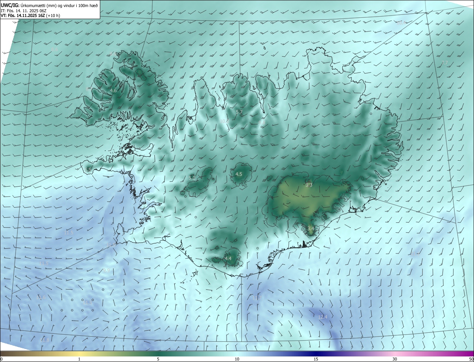Click the '1' tick on the color scale
Screen dimensions: 474x362
(79, 359)
